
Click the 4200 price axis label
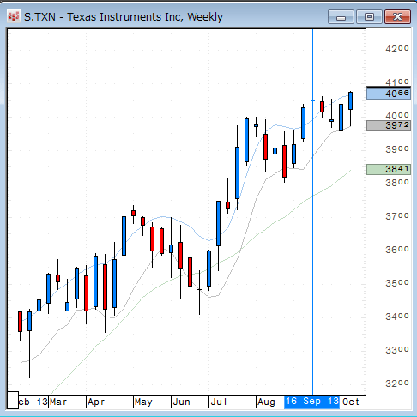(397, 49)
